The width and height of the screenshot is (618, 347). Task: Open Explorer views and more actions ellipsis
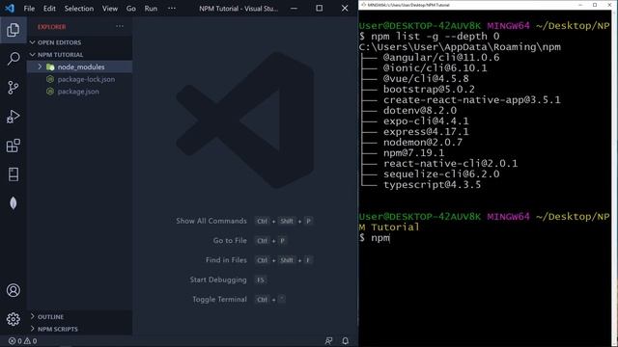pyautogui.click(x=120, y=26)
